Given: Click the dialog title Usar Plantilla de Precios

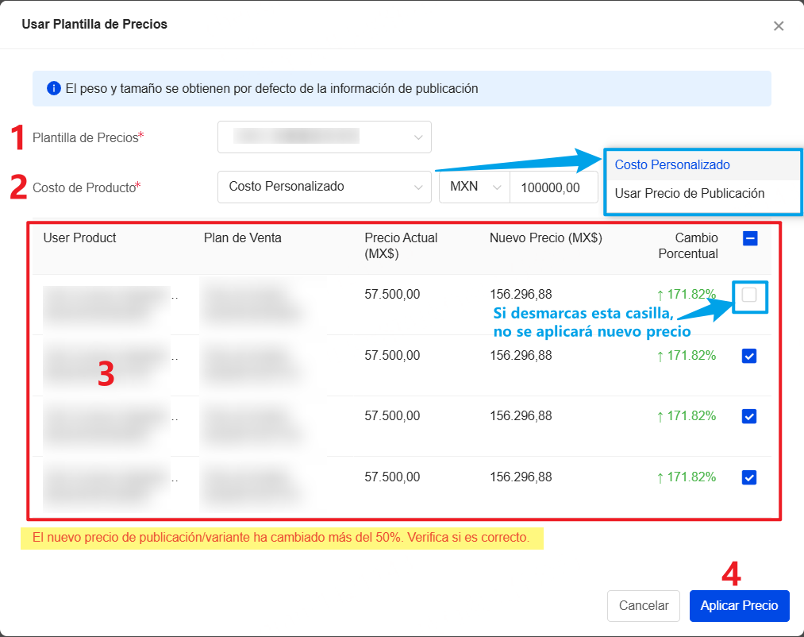Looking at the screenshot, I should (94, 24).
